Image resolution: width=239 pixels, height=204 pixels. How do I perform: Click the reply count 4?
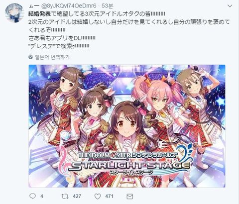(42, 197)
